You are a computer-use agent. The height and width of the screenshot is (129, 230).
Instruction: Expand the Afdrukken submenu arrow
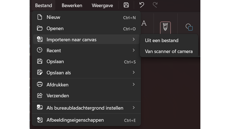tap(134, 84)
